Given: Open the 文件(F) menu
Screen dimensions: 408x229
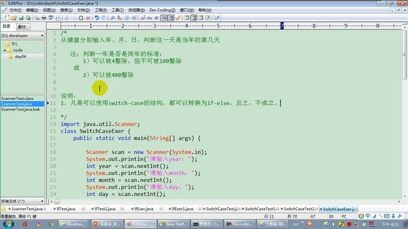Looking at the screenshot, I should click(x=15, y=10).
